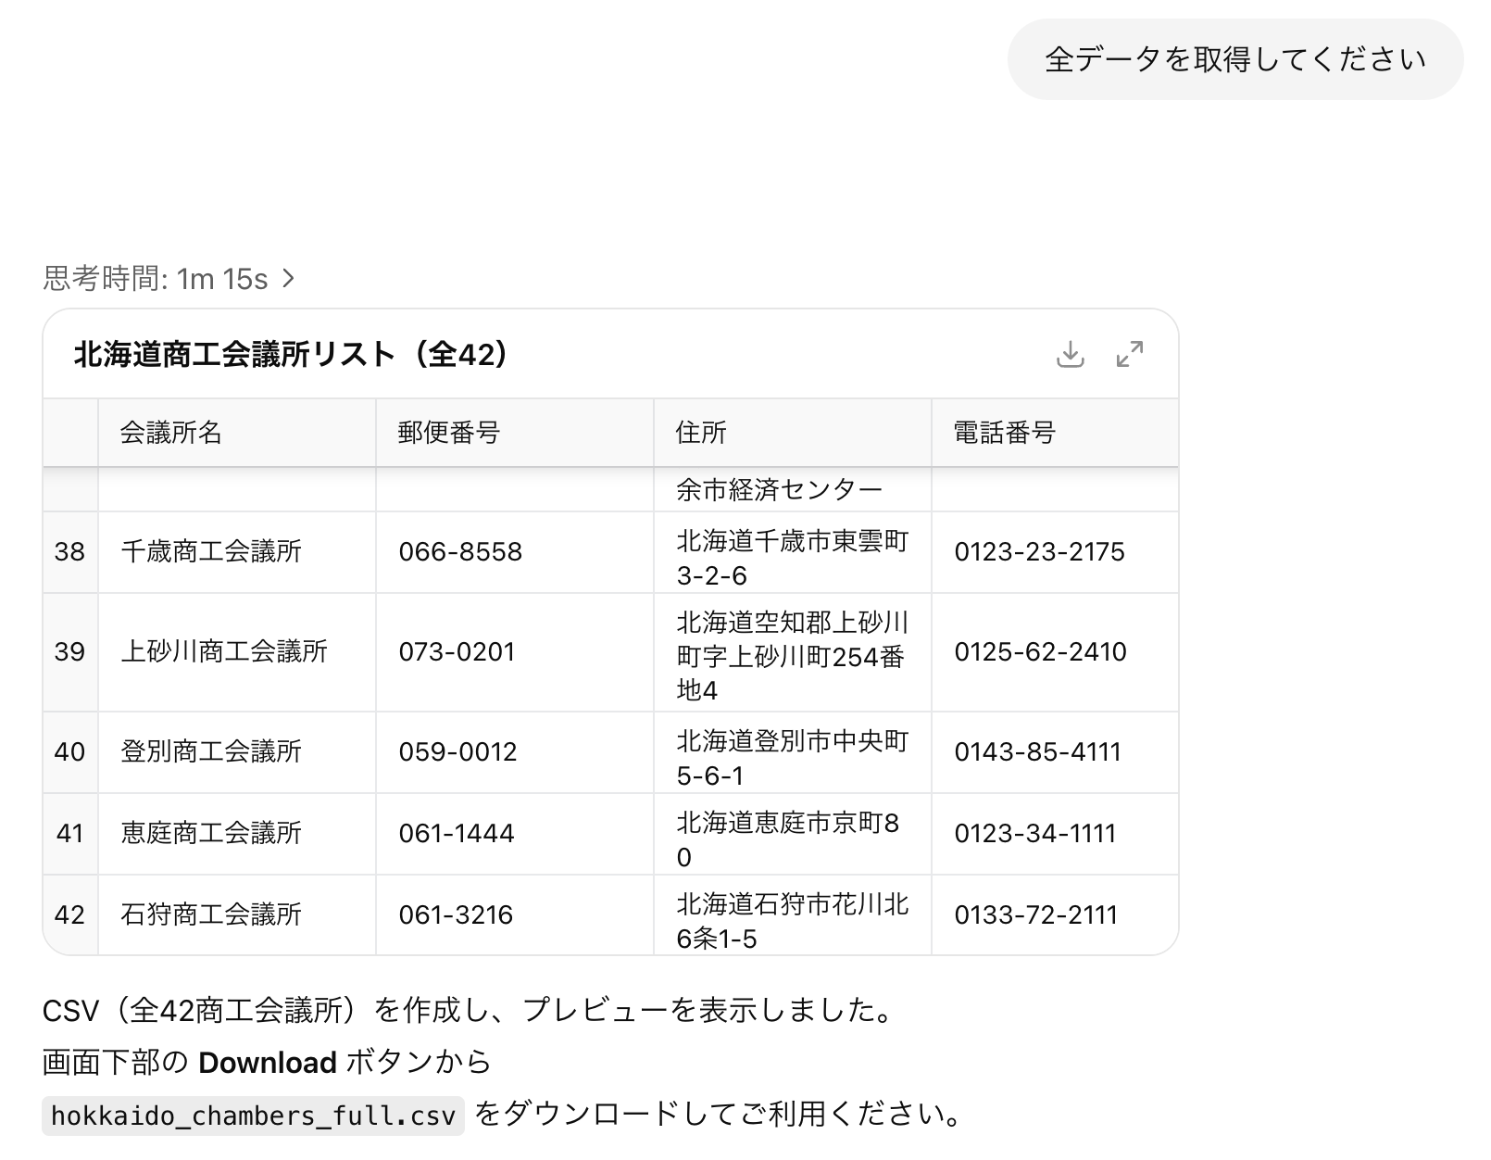Viewport: 1491px width, 1160px height.
Task: Expand the table with the fullscreen icon
Action: (1129, 354)
